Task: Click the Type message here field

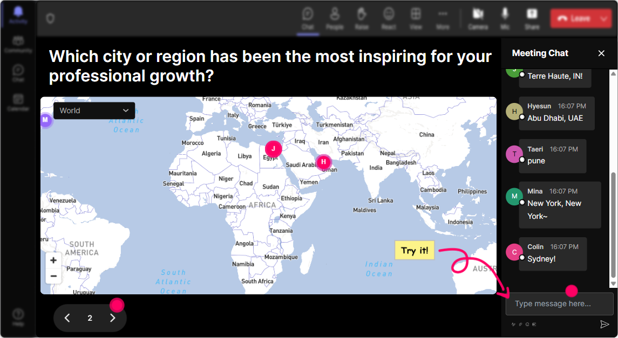Action: click(x=559, y=303)
